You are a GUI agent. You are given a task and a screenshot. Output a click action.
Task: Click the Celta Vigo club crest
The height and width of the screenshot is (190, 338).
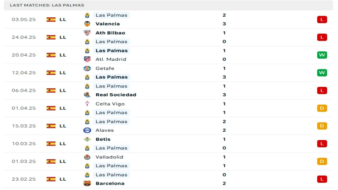tap(87, 104)
